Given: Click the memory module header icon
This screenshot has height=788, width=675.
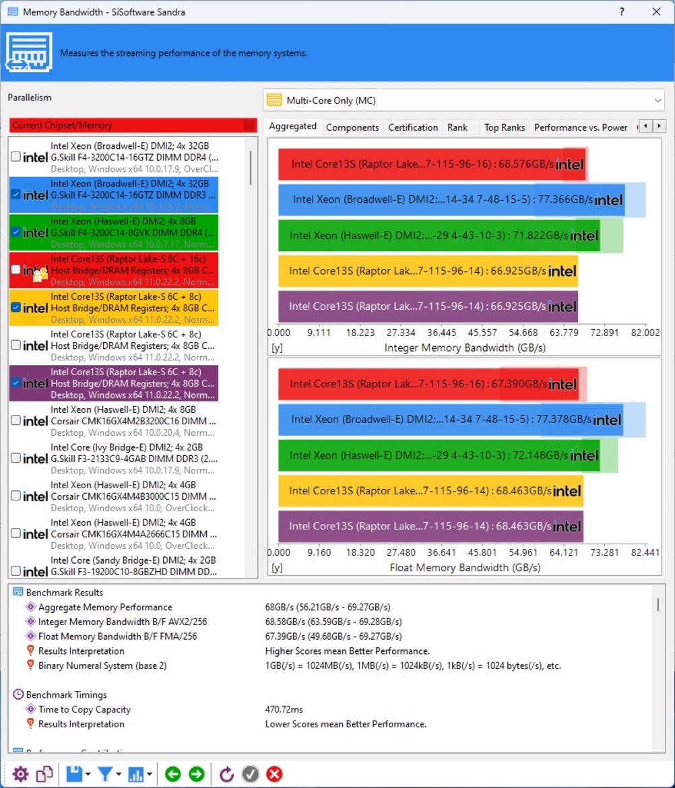Looking at the screenshot, I should [x=29, y=53].
